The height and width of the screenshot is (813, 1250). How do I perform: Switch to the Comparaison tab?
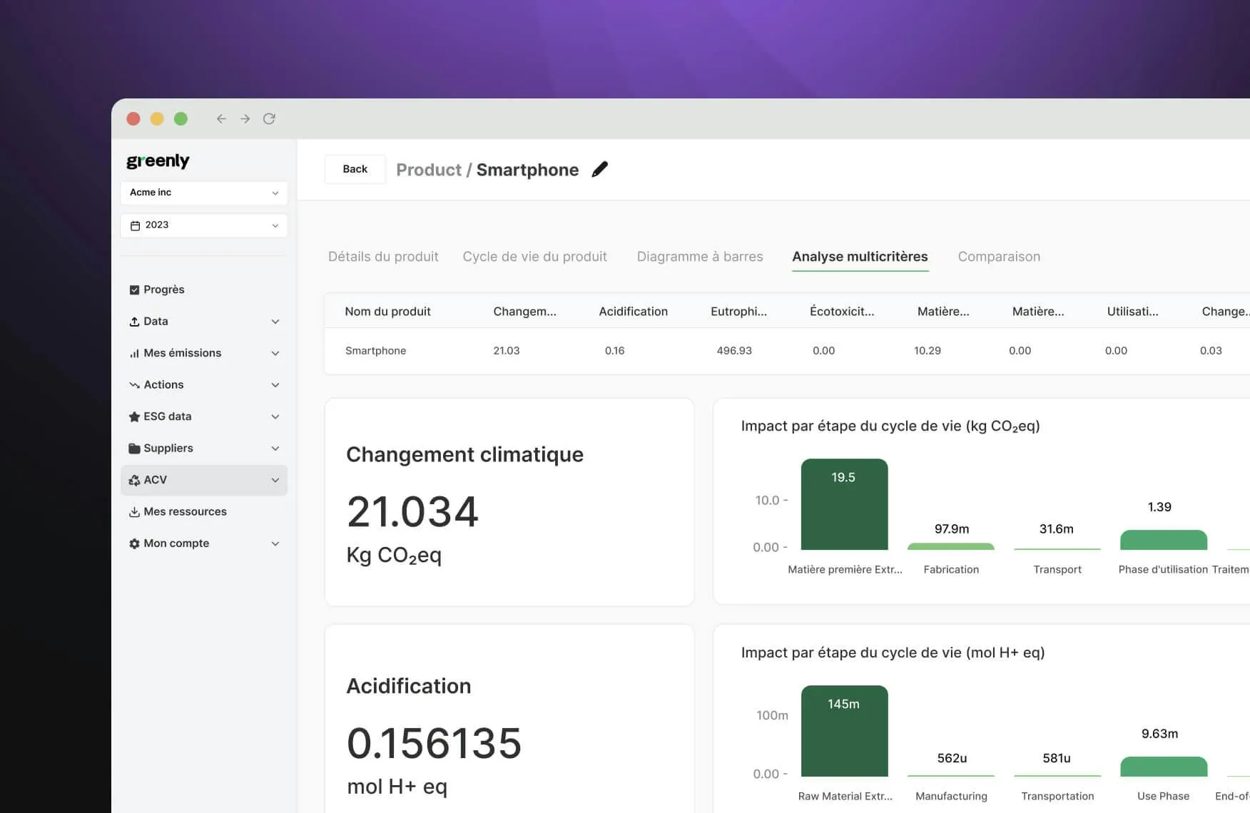[998, 257]
